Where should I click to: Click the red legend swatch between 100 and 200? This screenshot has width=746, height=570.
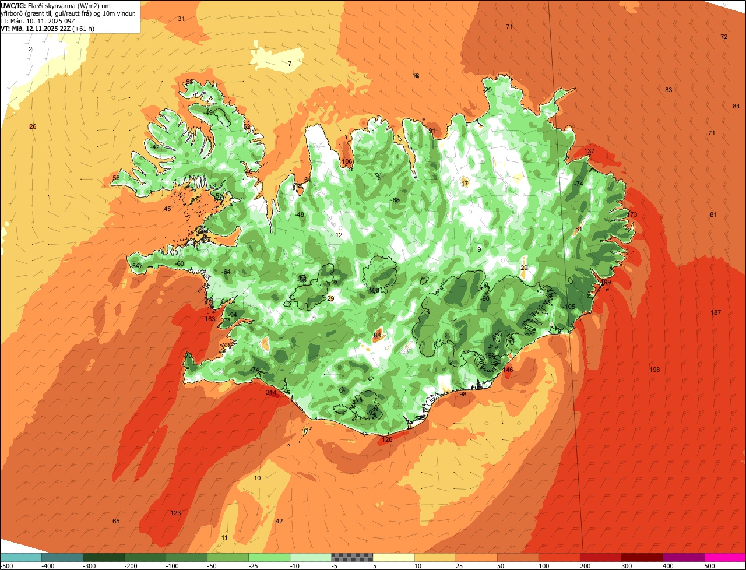(x=559, y=557)
